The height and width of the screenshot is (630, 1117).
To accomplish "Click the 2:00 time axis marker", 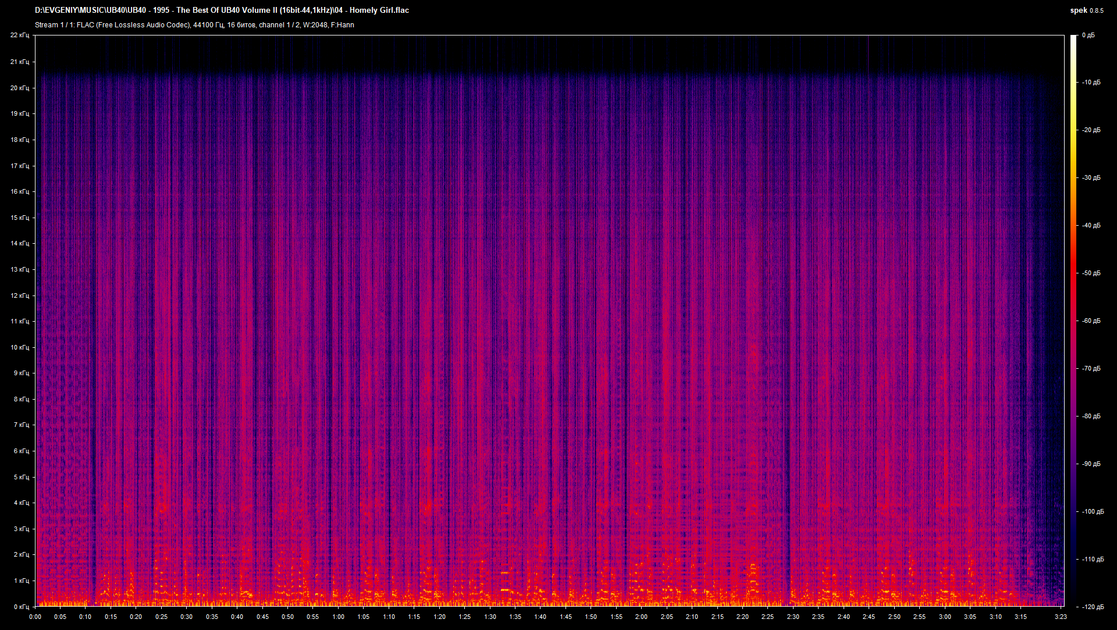I will click(x=641, y=617).
